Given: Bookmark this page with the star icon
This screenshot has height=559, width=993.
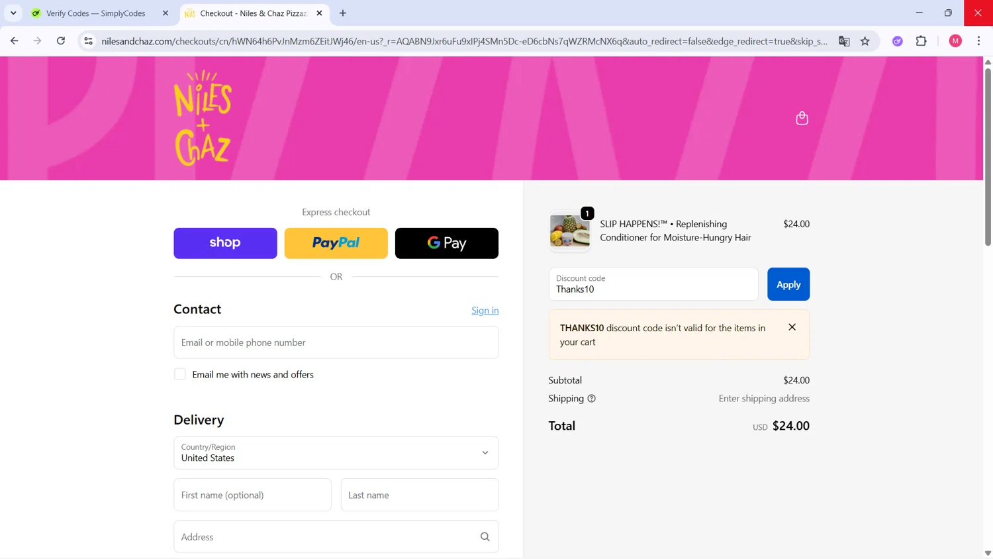Looking at the screenshot, I should [865, 41].
